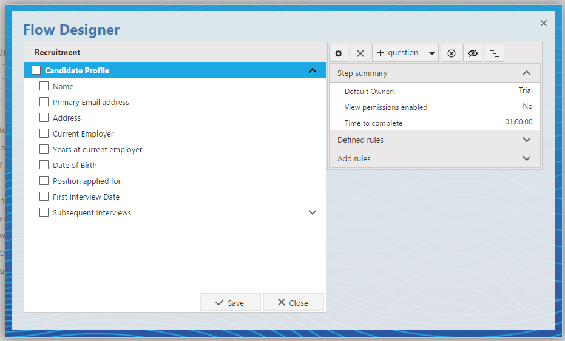Image resolution: width=565 pixels, height=341 pixels.
Task: Click the Save button
Action: point(230,303)
